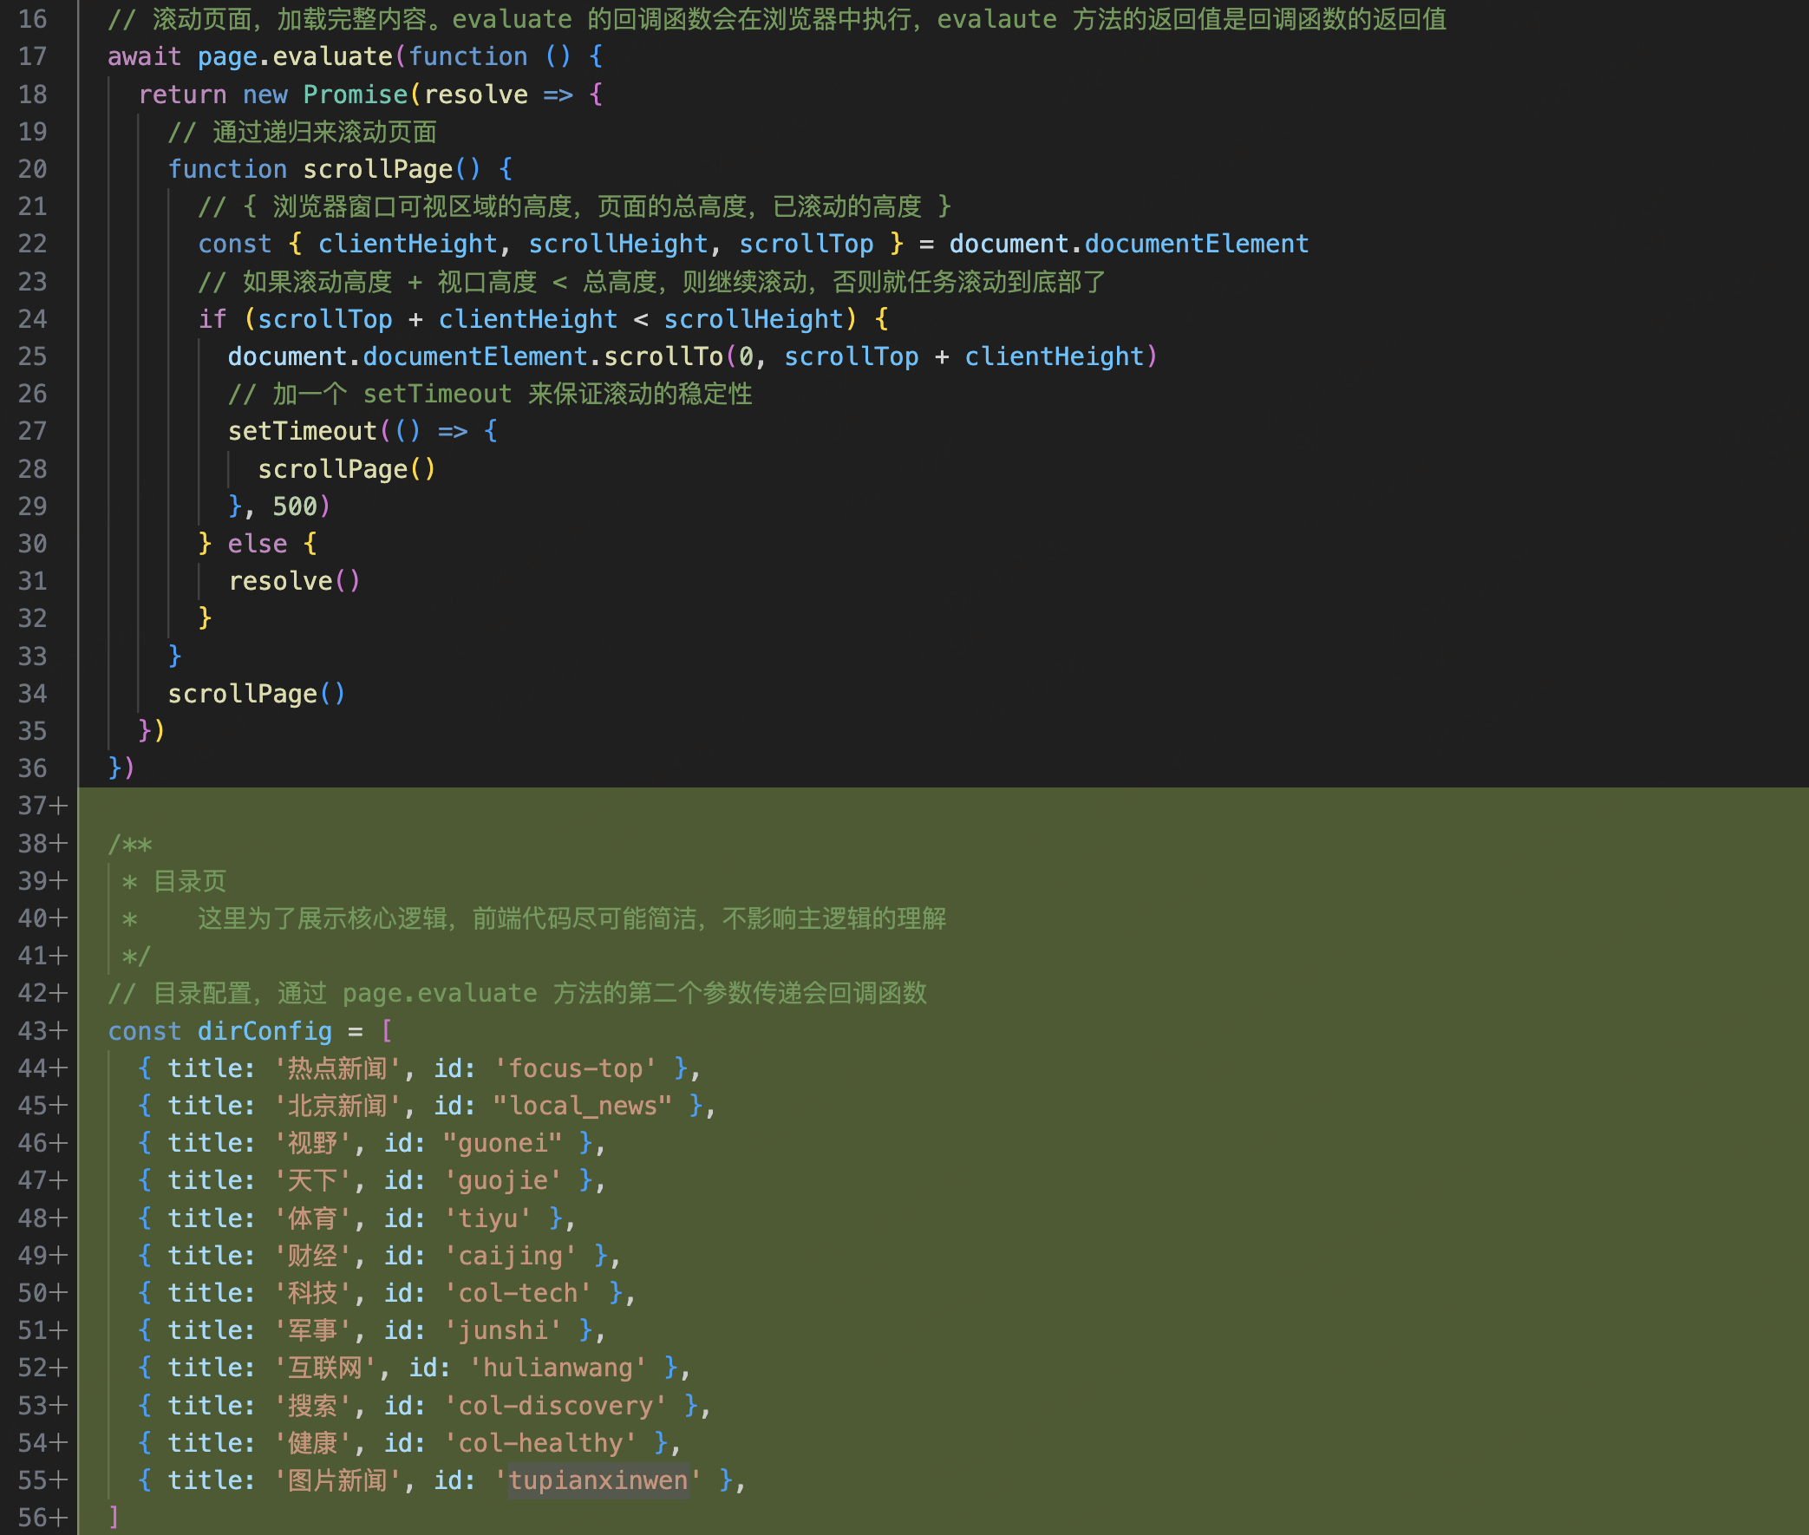Click line number 36 in the gutter

32,768
